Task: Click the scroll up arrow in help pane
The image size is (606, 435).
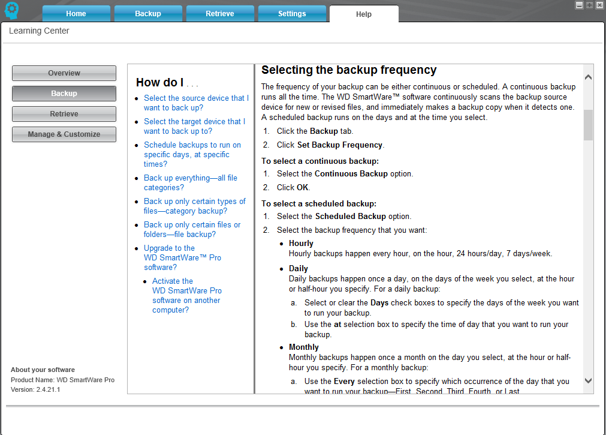Action: click(588, 77)
